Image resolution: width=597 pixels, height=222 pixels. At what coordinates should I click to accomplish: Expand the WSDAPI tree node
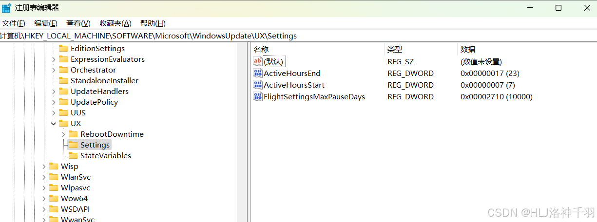44,209
